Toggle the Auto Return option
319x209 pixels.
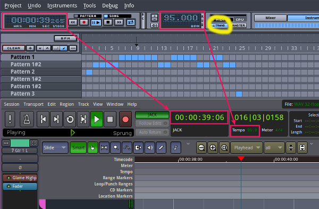tap(152, 132)
